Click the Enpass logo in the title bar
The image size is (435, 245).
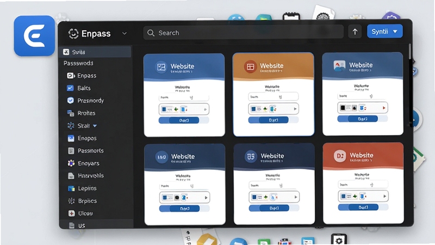point(73,34)
